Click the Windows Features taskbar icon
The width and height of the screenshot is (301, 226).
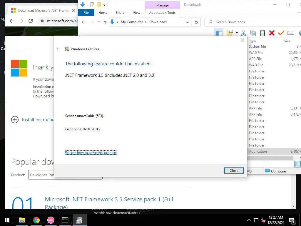click(79, 220)
